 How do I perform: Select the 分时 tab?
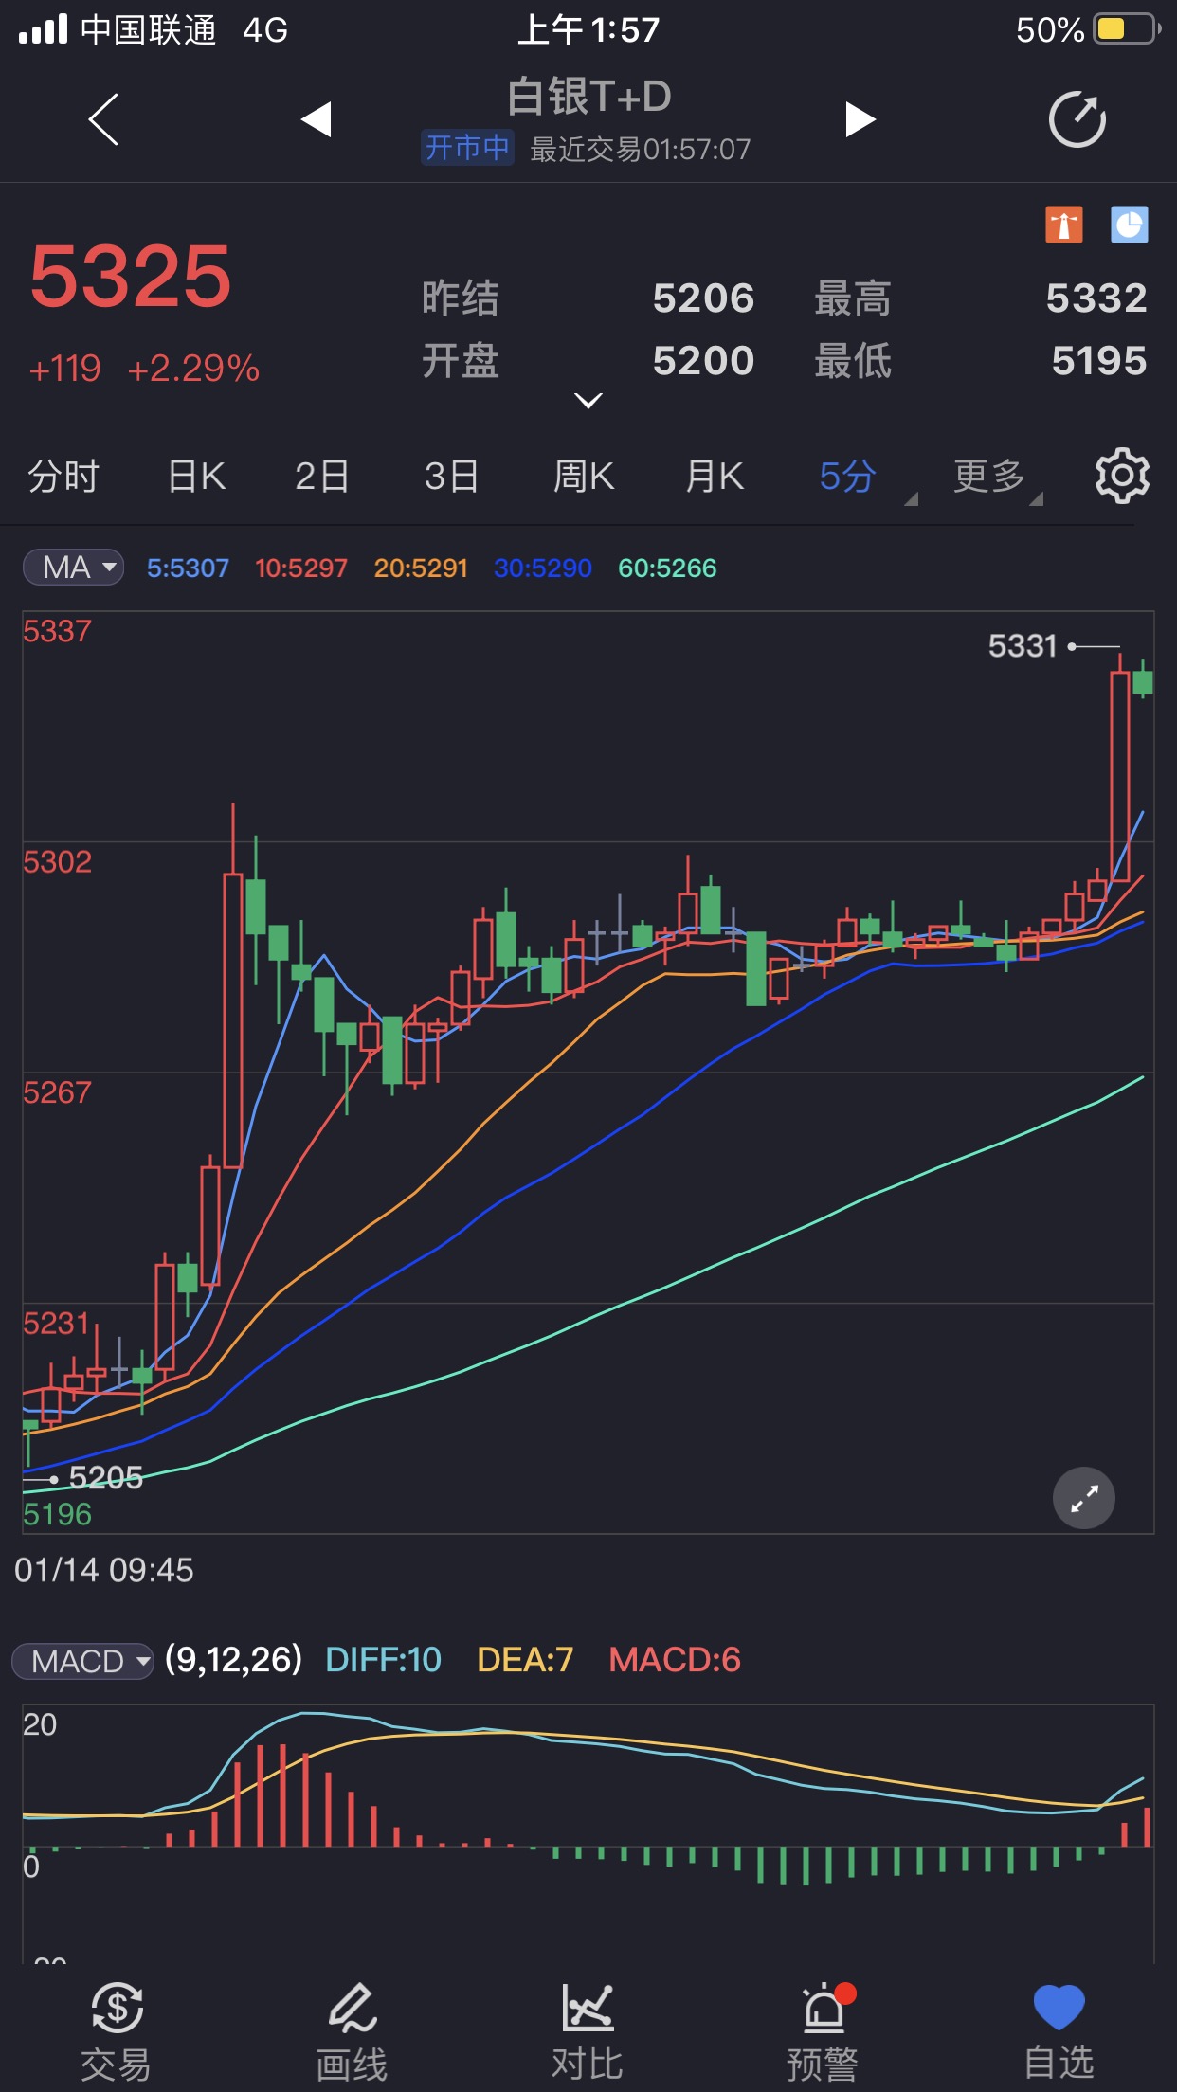click(x=63, y=476)
